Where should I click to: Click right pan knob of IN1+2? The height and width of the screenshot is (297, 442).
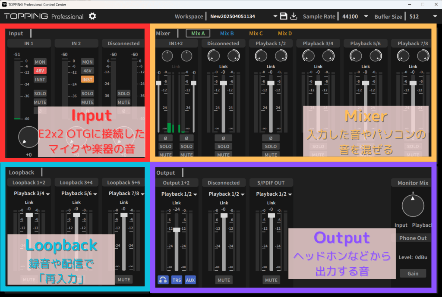(186, 56)
